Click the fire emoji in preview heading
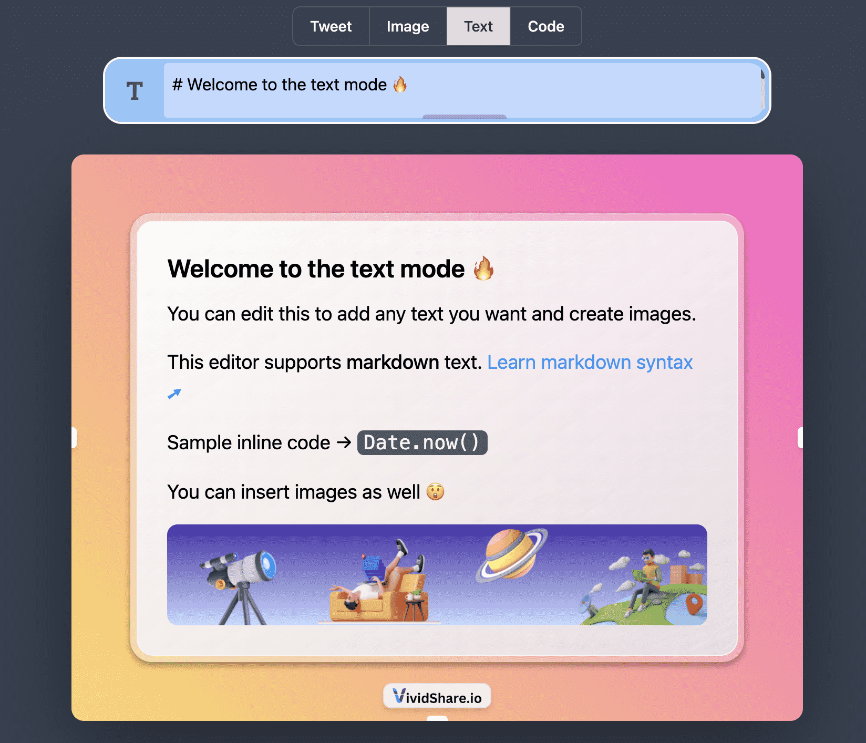The width and height of the screenshot is (866, 743). pos(483,269)
